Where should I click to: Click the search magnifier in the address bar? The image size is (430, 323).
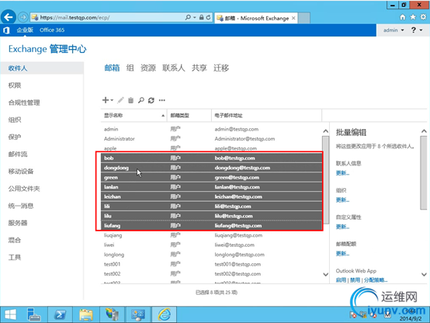pos(188,17)
